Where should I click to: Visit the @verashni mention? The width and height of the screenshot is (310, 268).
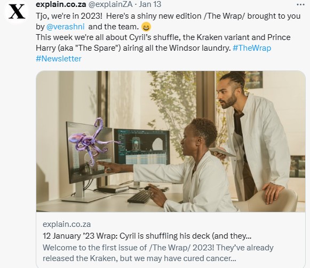tap(66, 27)
